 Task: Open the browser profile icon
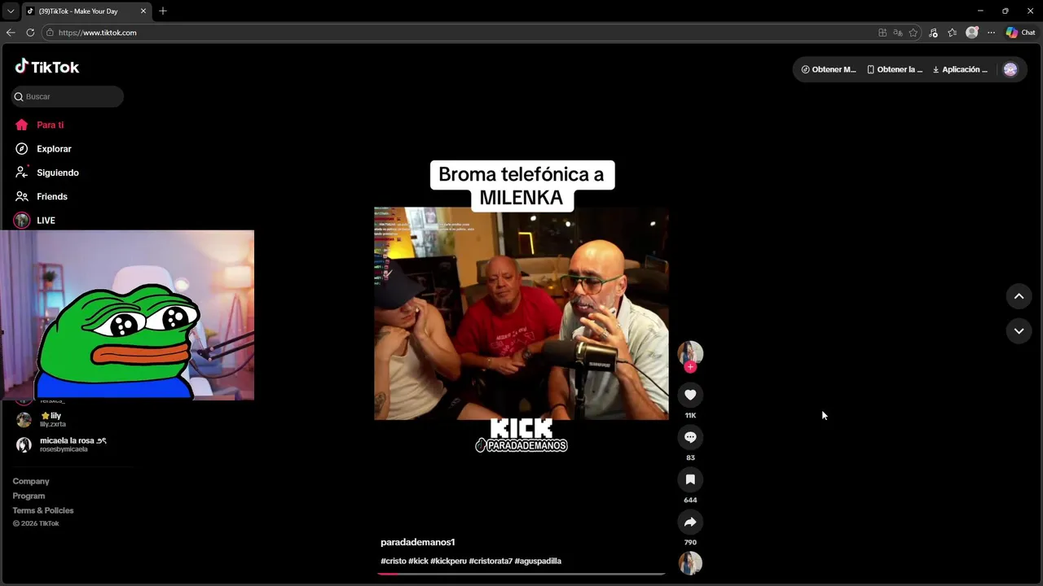tap(972, 33)
